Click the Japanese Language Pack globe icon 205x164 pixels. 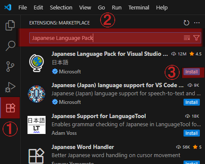37,63
